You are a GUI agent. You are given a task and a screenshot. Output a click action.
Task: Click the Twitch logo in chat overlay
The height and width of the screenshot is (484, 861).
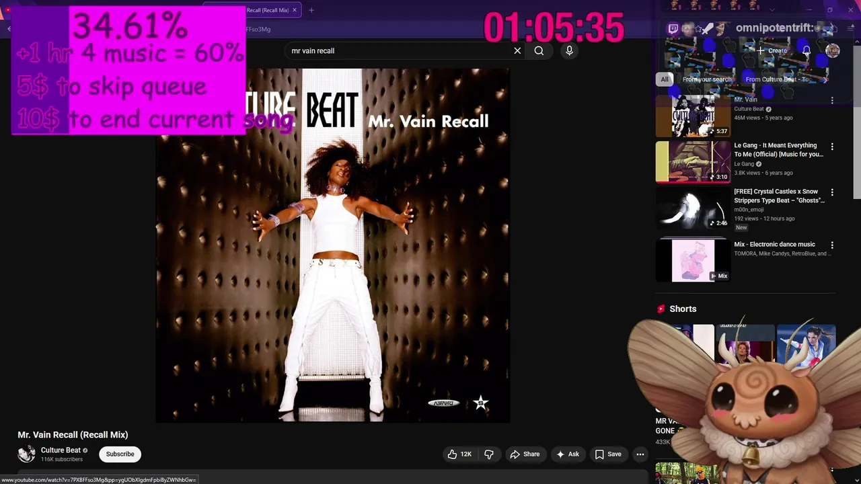(x=673, y=28)
